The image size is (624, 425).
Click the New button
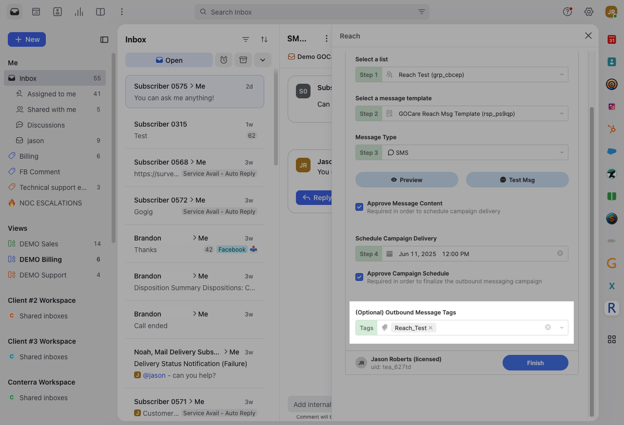coord(27,39)
